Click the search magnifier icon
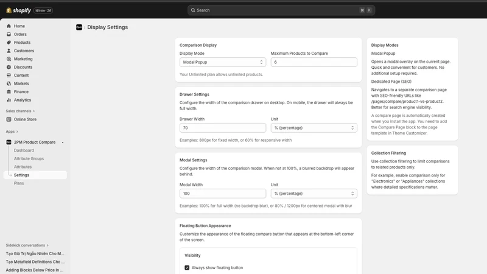 pos(193,10)
